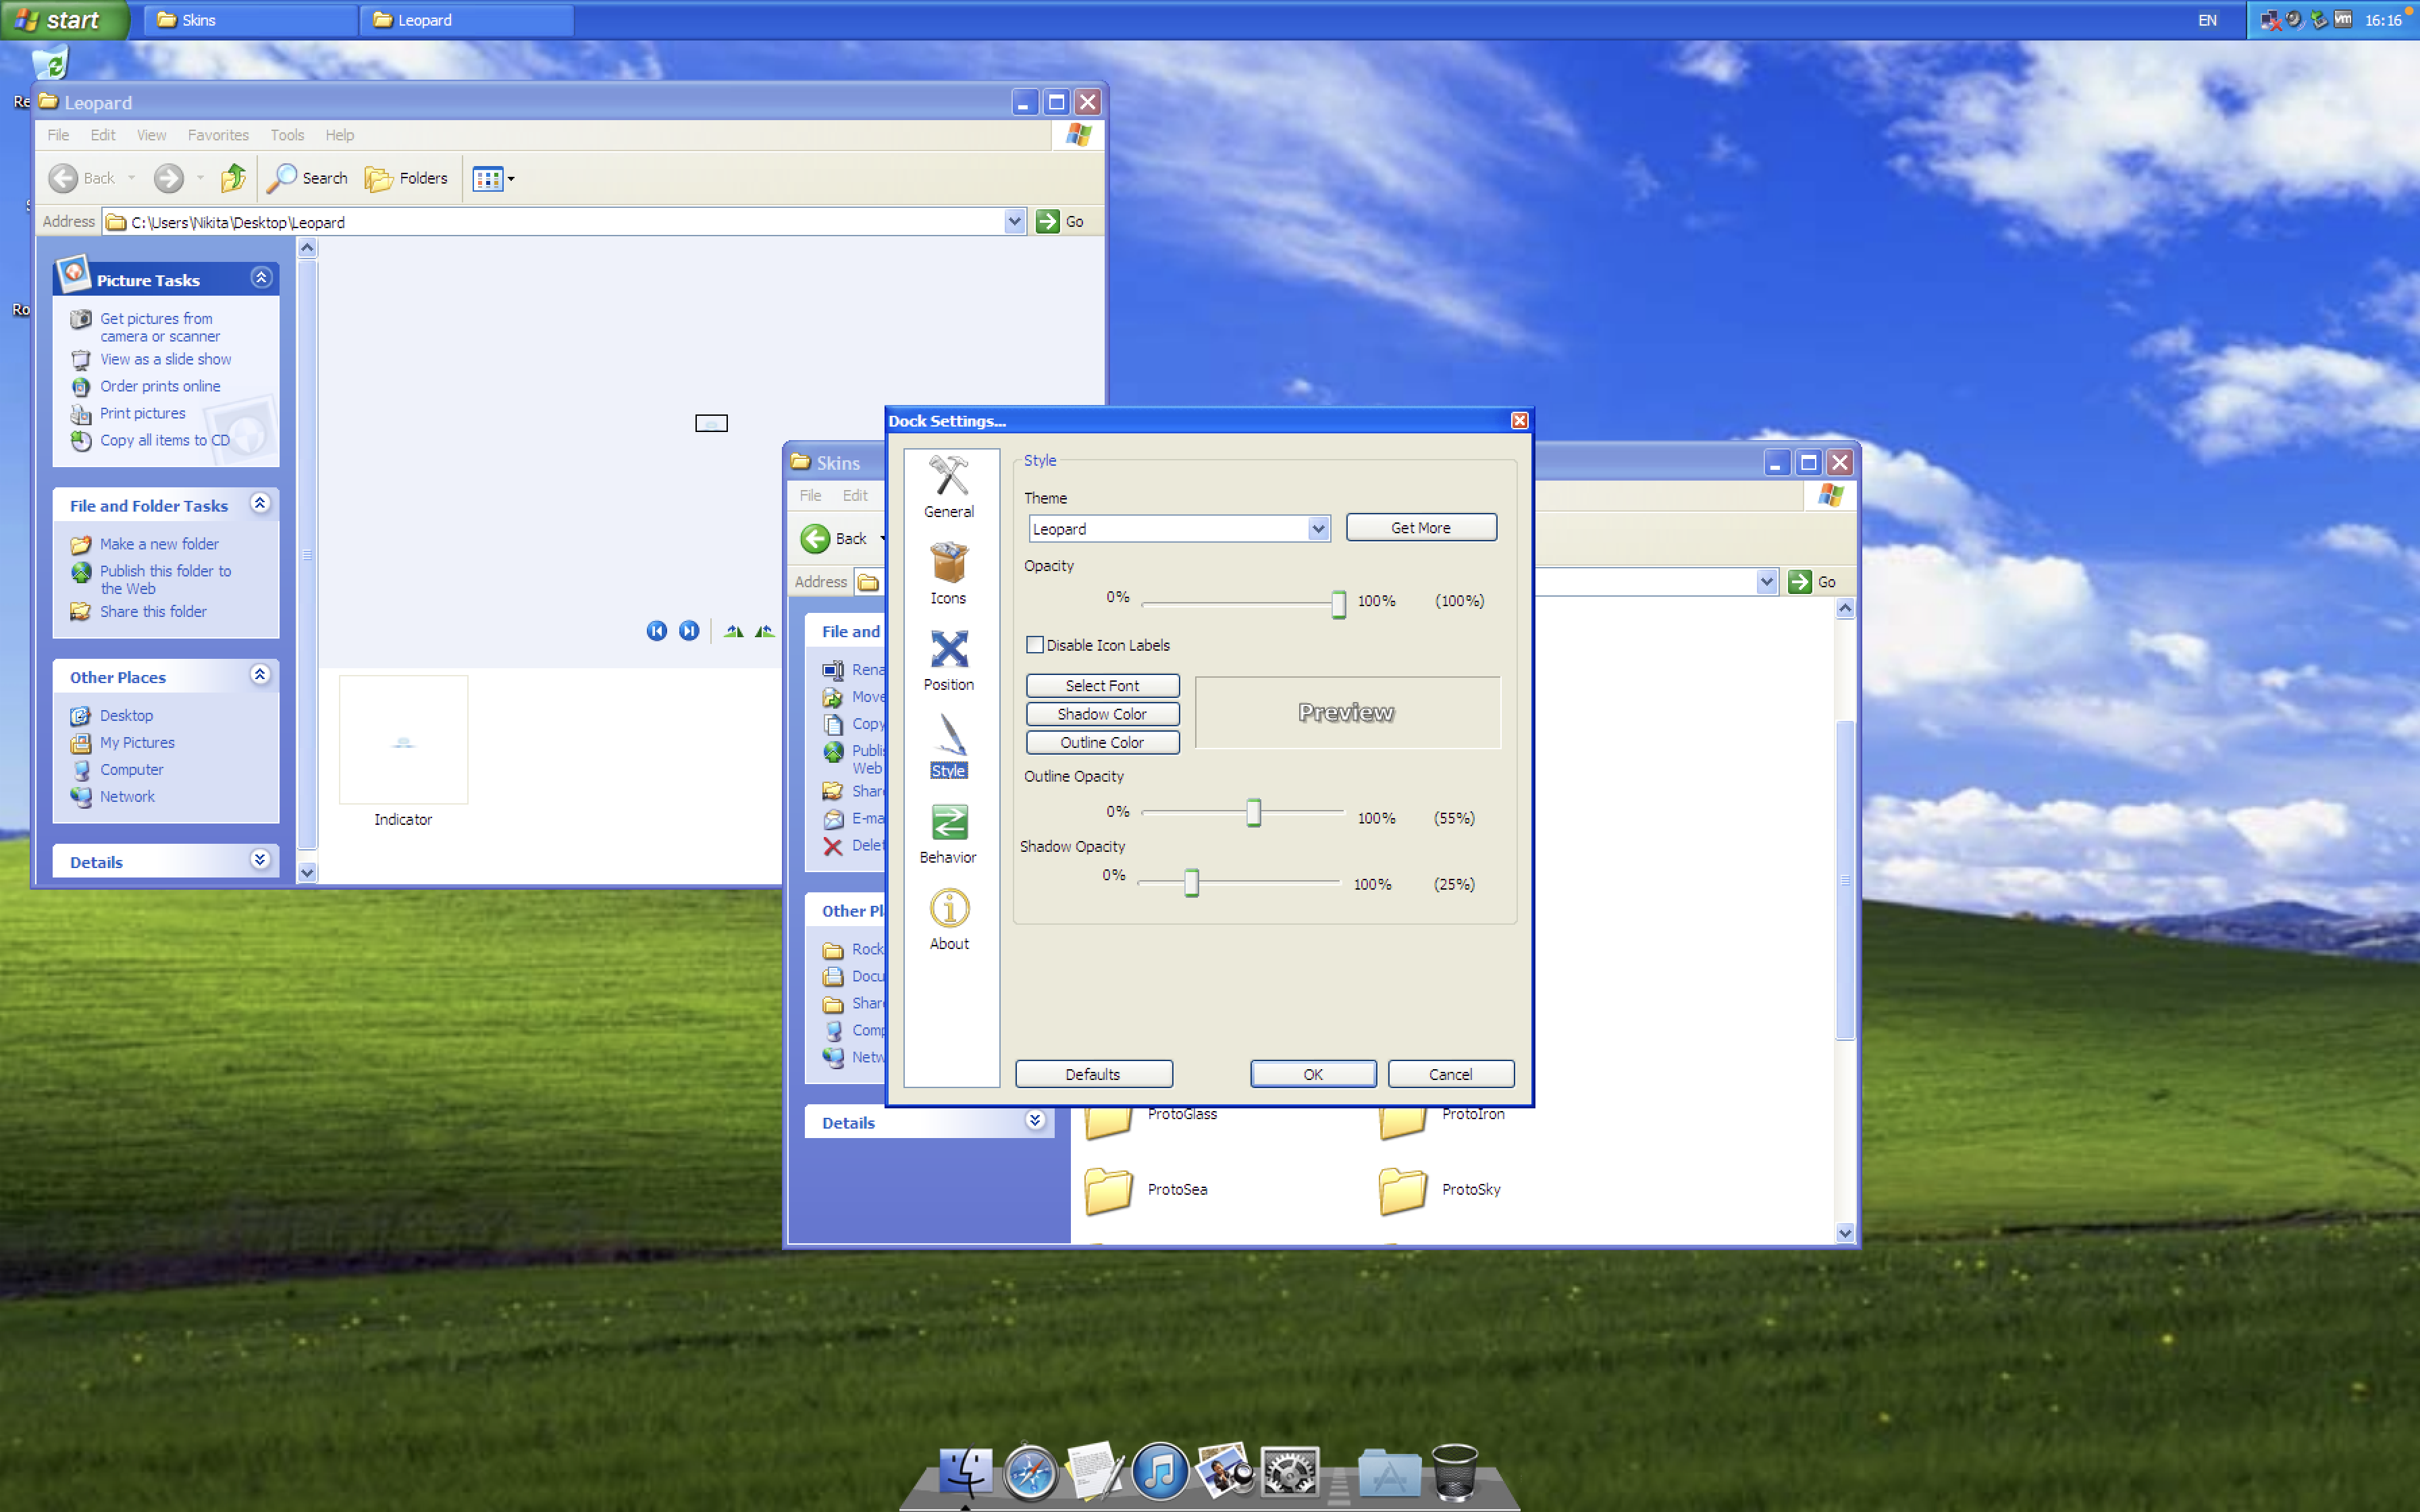Image resolution: width=2420 pixels, height=1512 pixels.
Task: Expand the File and Folder Tasks panel
Action: point(261,505)
